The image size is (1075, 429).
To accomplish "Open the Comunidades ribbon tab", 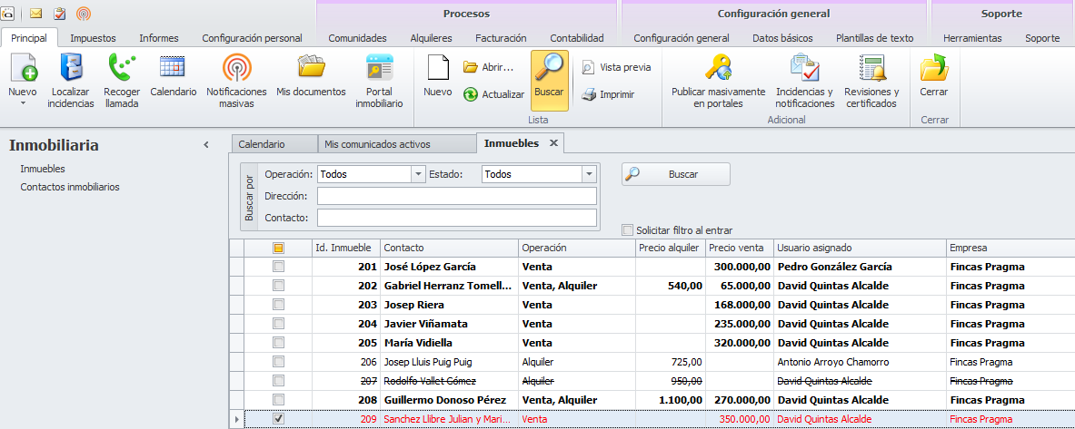I will pyautogui.click(x=357, y=38).
